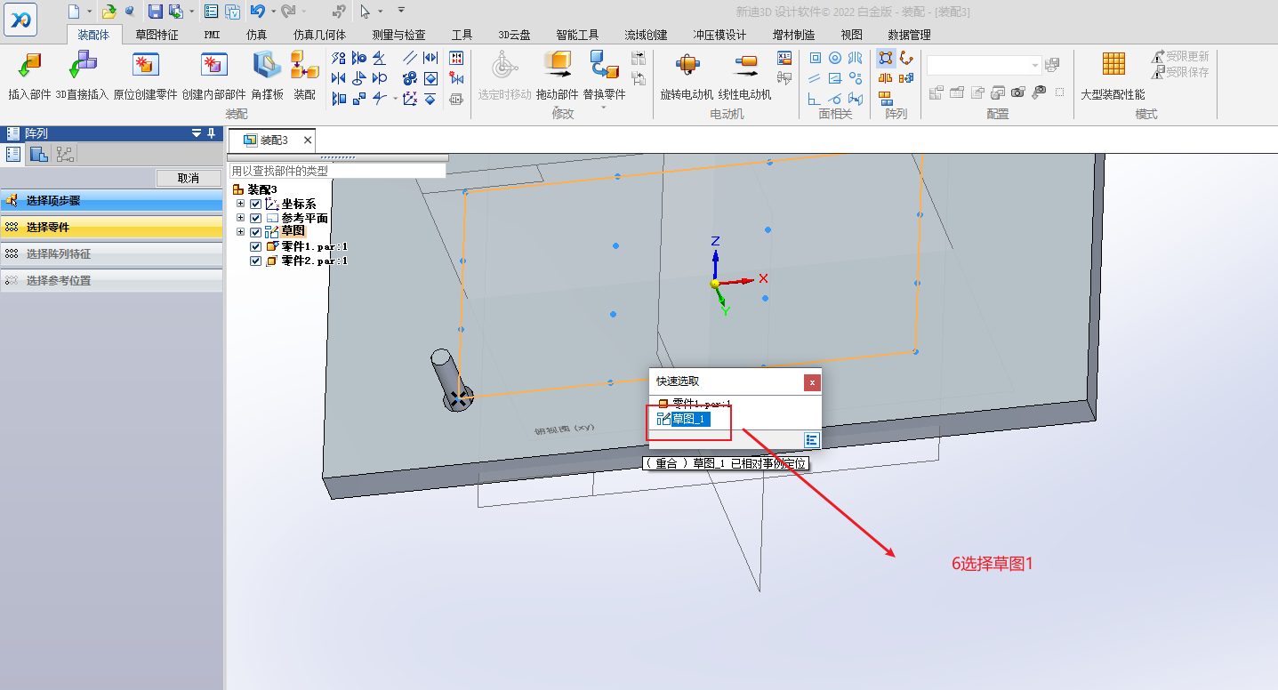Select 草图_1 in the QuickPick list
The width and height of the screenshot is (1278, 690).
click(x=690, y=420)
